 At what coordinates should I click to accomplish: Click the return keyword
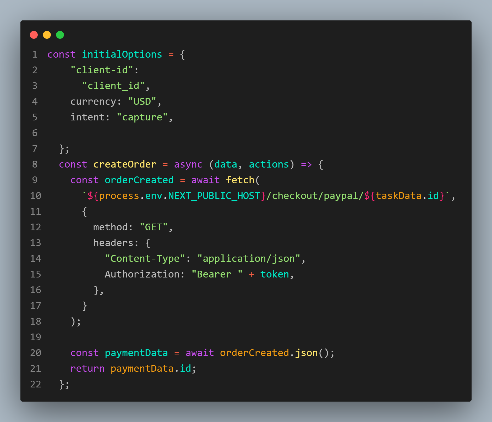(x=87, y=369)
